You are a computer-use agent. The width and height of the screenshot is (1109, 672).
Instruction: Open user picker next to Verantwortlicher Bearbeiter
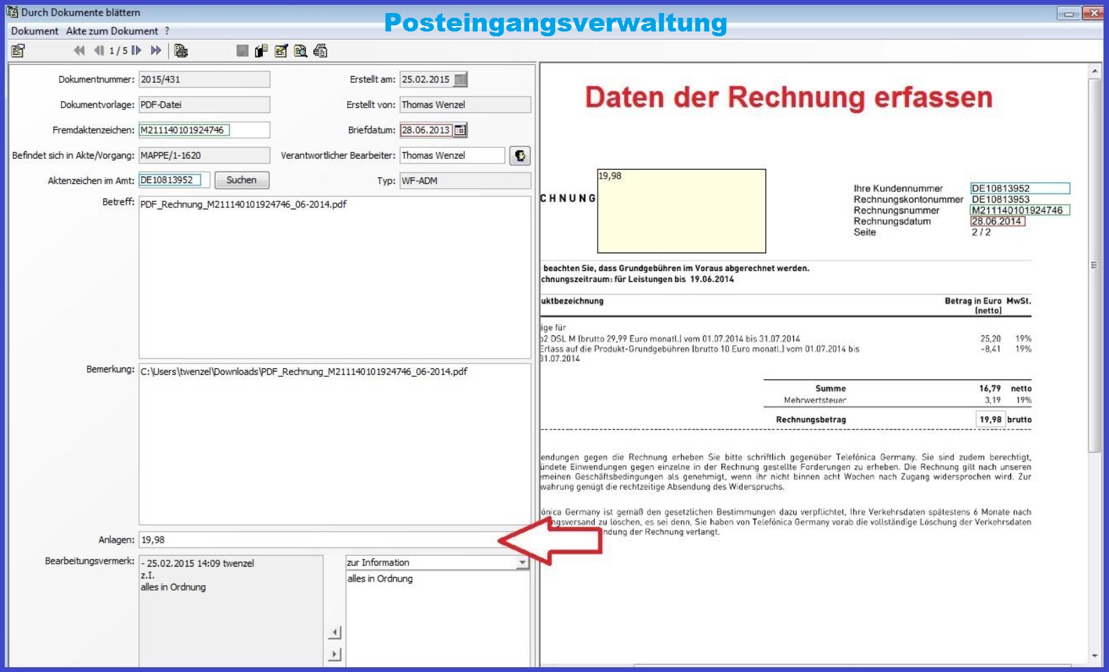click(520, 156)
